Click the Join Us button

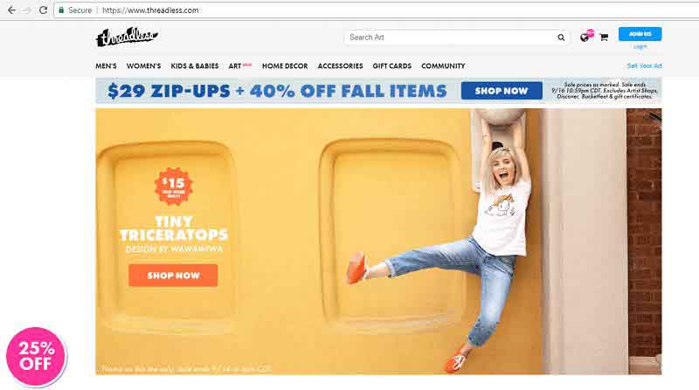(x=640, y=34)
